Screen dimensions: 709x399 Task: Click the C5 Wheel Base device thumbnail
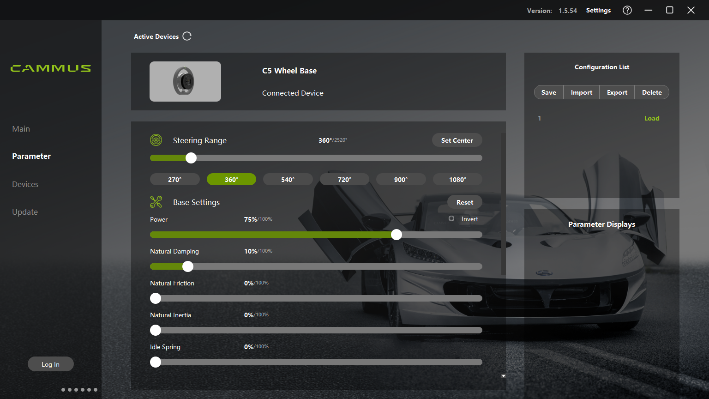[185, 81]
